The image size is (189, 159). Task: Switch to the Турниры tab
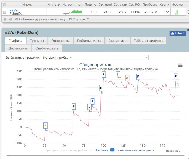[x=37, y=41]
